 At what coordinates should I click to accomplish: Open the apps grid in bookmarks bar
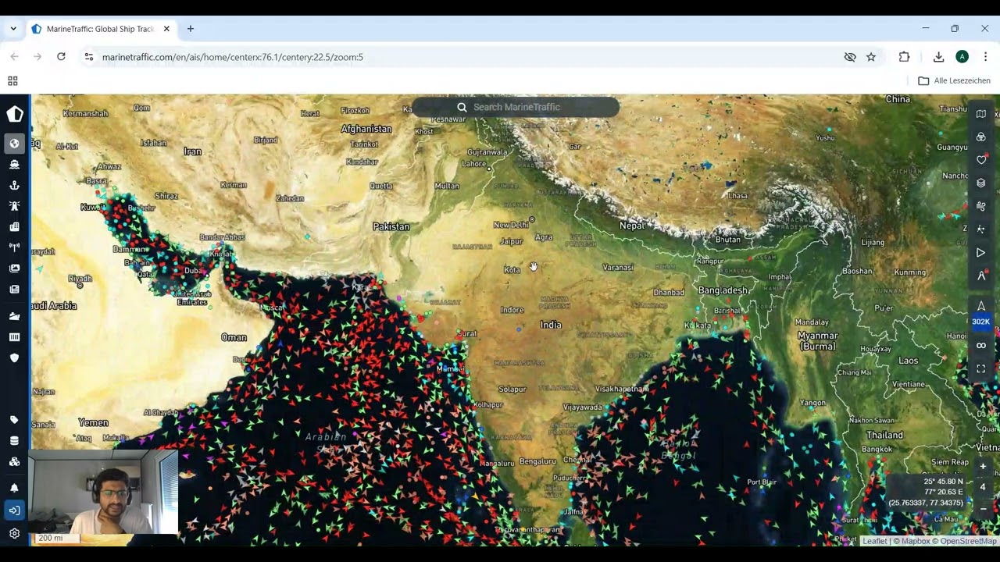[x=12, y=81]
